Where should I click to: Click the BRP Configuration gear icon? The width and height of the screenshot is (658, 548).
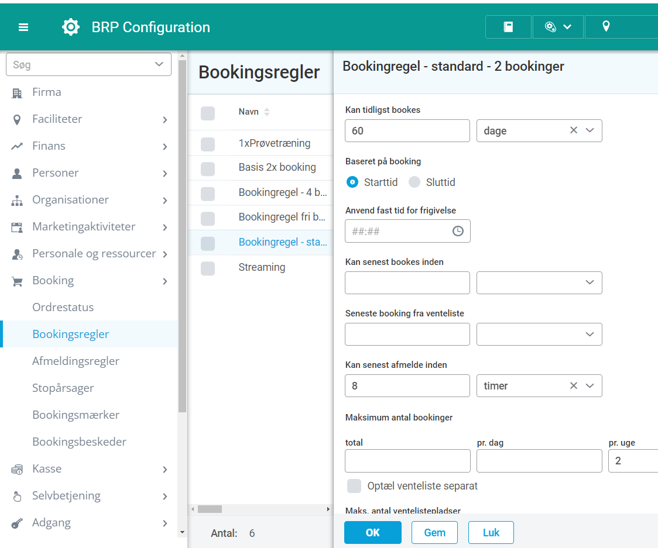click(71, 27)
